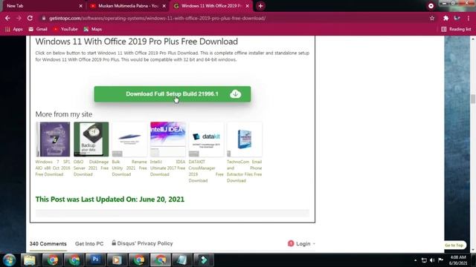
Task: Bookmark this page with the star icon
Action: coord(432,18)
